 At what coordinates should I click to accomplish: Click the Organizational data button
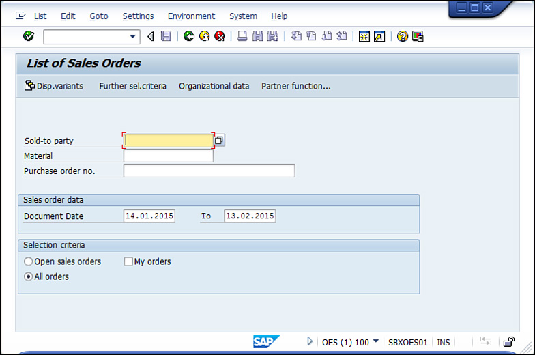tap(214, 86)
